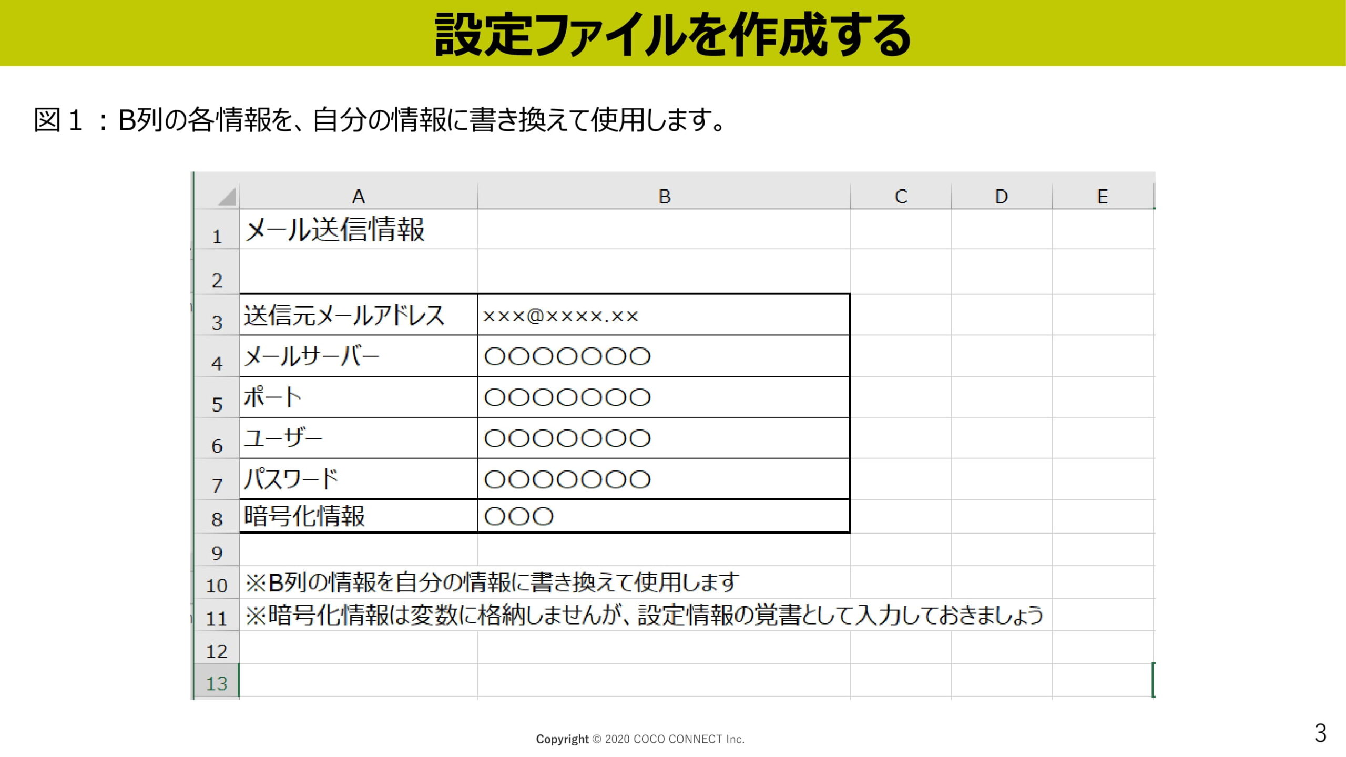
Task: Click the slide page number 3
Action: point(1320,733)
